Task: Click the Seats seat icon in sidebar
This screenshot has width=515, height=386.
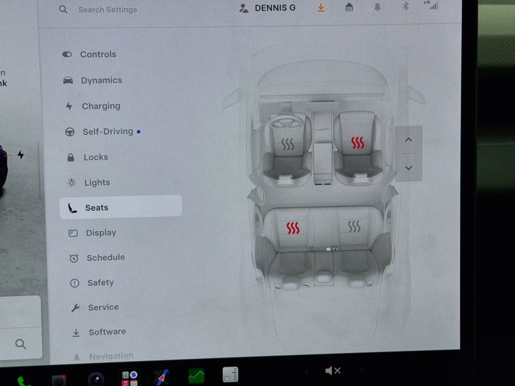Action: 72,208
